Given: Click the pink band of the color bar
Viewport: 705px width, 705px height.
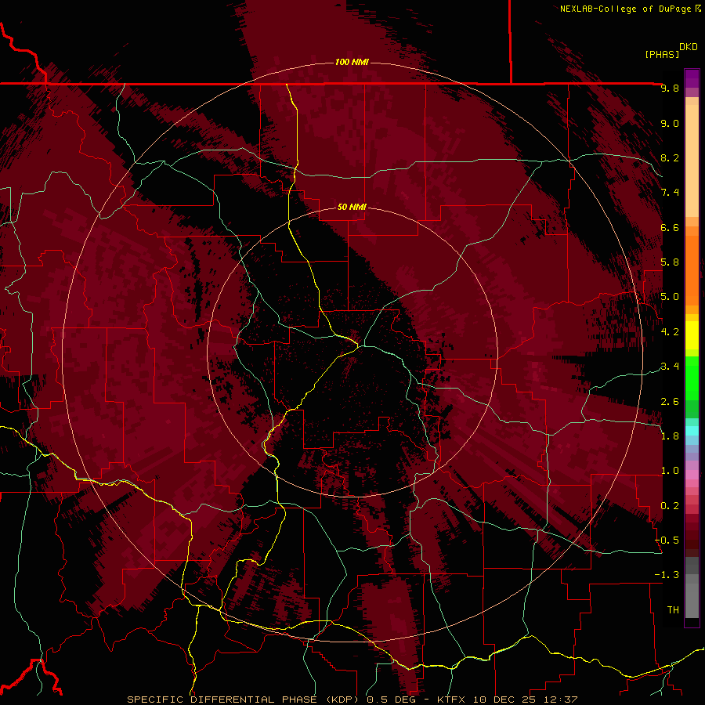Looking at the screenshot, I should pyautogui.click(x=692, y=475).
